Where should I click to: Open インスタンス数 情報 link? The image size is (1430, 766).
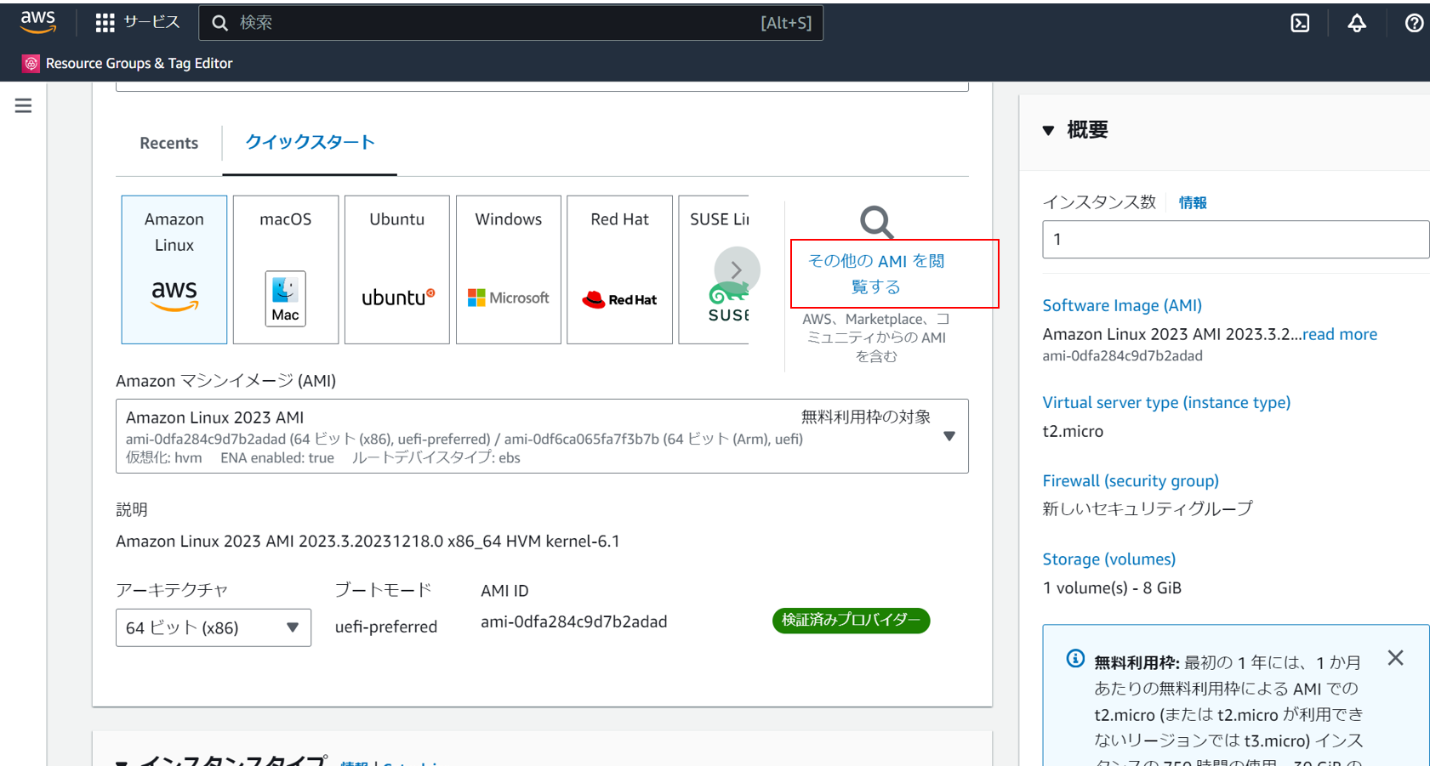(x=1193, y=202)
